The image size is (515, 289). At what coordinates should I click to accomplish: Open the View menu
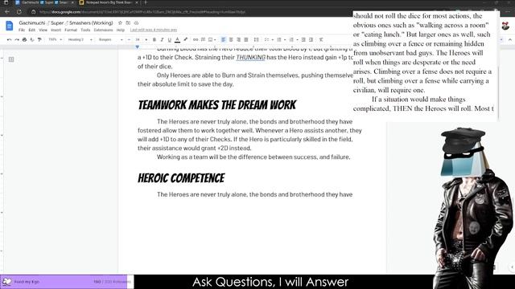tap(43, 30)
